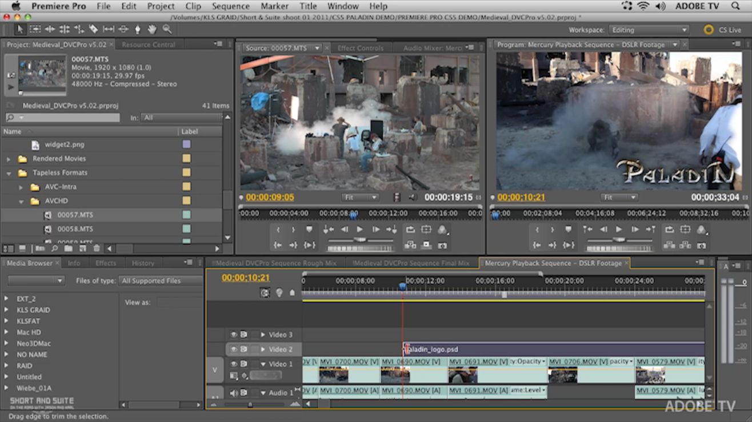Image resolution: width=752 pixels, height=422 pixels.
Task: Click the Project panel trash Clear icon
Action: [97, 248]
